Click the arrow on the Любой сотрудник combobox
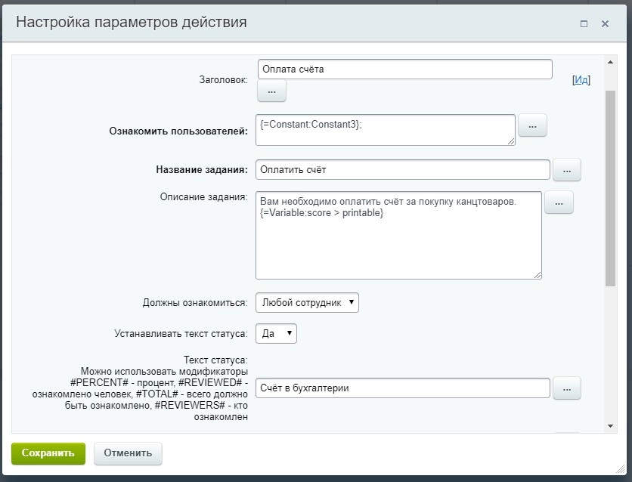Screen dimensions: 632x482 [351, 302]
